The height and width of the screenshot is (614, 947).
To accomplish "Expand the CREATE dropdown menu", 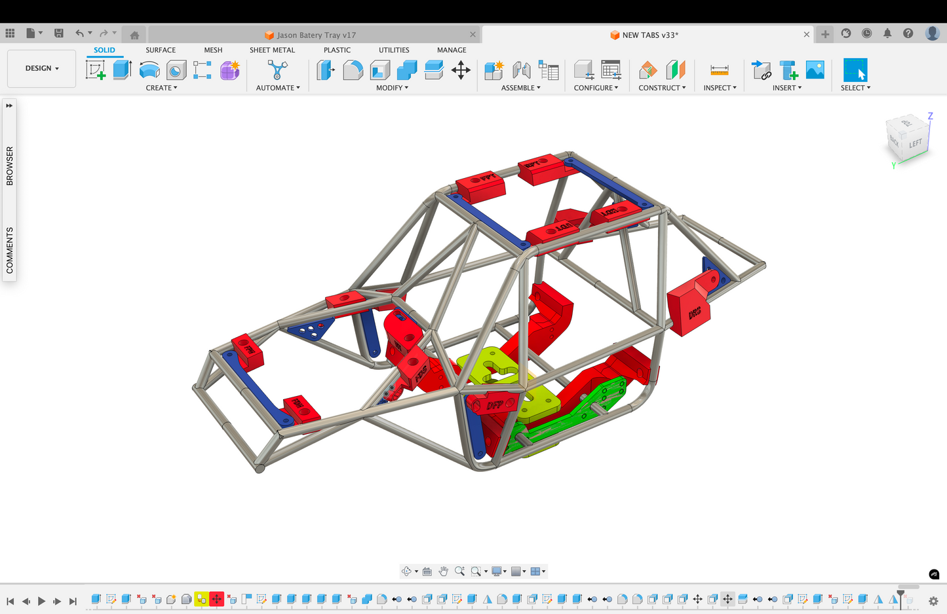I will click(x=161, y=88).
